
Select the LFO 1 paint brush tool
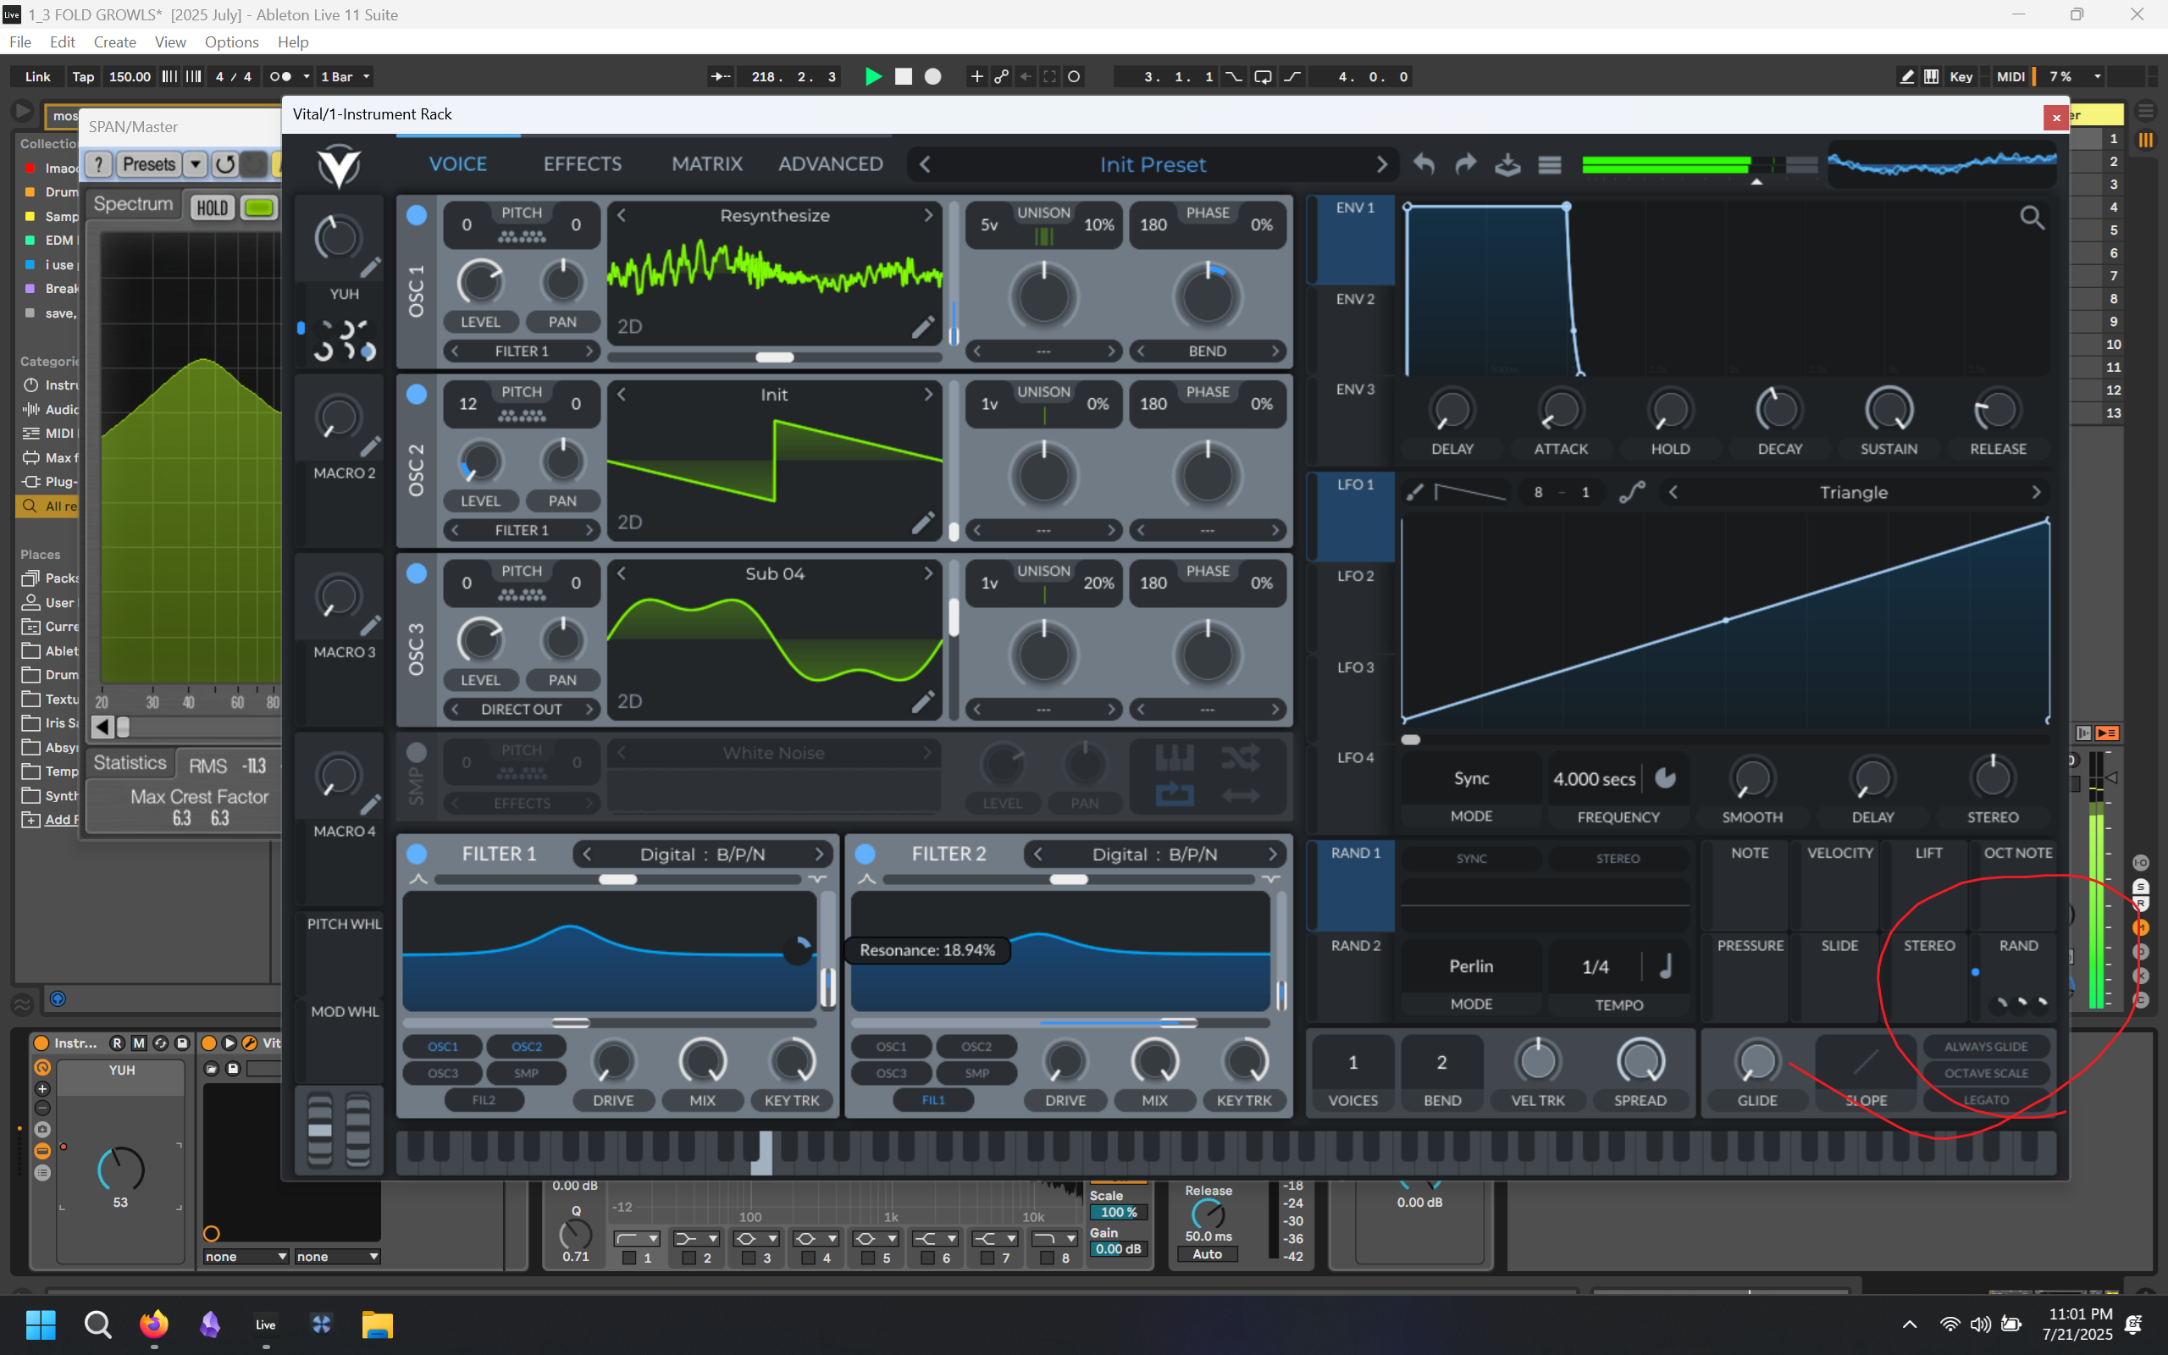pos(1414,492)
